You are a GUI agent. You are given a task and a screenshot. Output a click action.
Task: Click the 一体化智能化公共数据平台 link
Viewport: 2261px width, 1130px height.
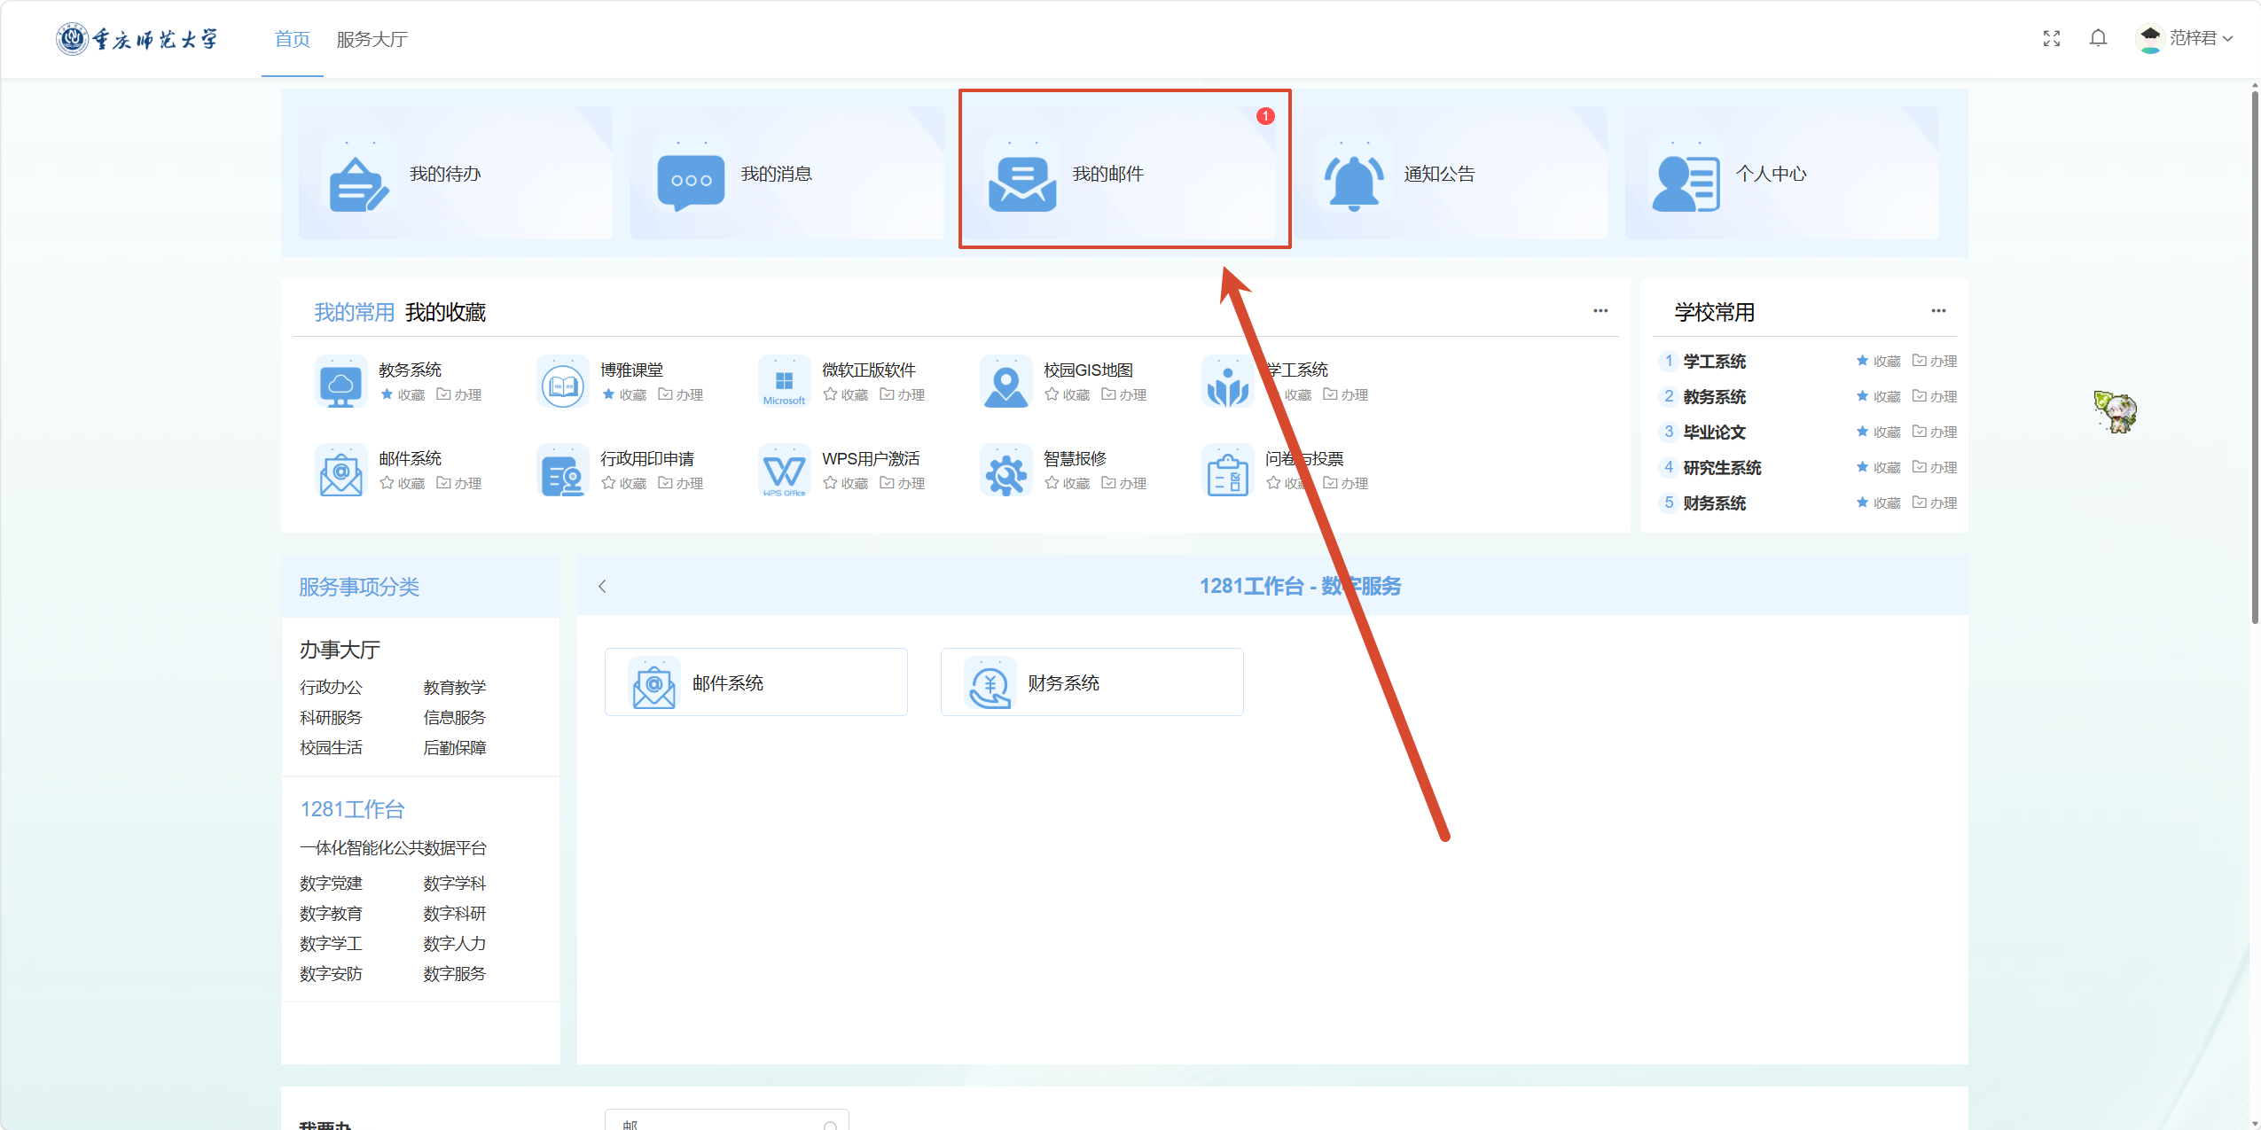393,847
